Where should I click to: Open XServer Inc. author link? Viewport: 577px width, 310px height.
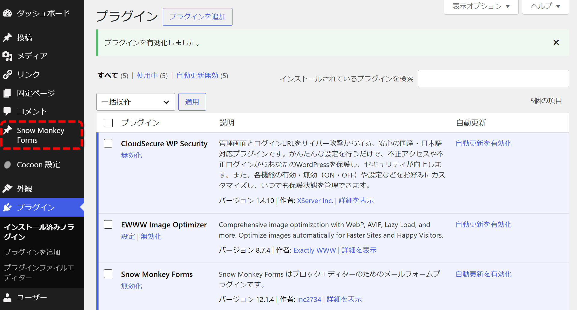(x=315, y=201)
